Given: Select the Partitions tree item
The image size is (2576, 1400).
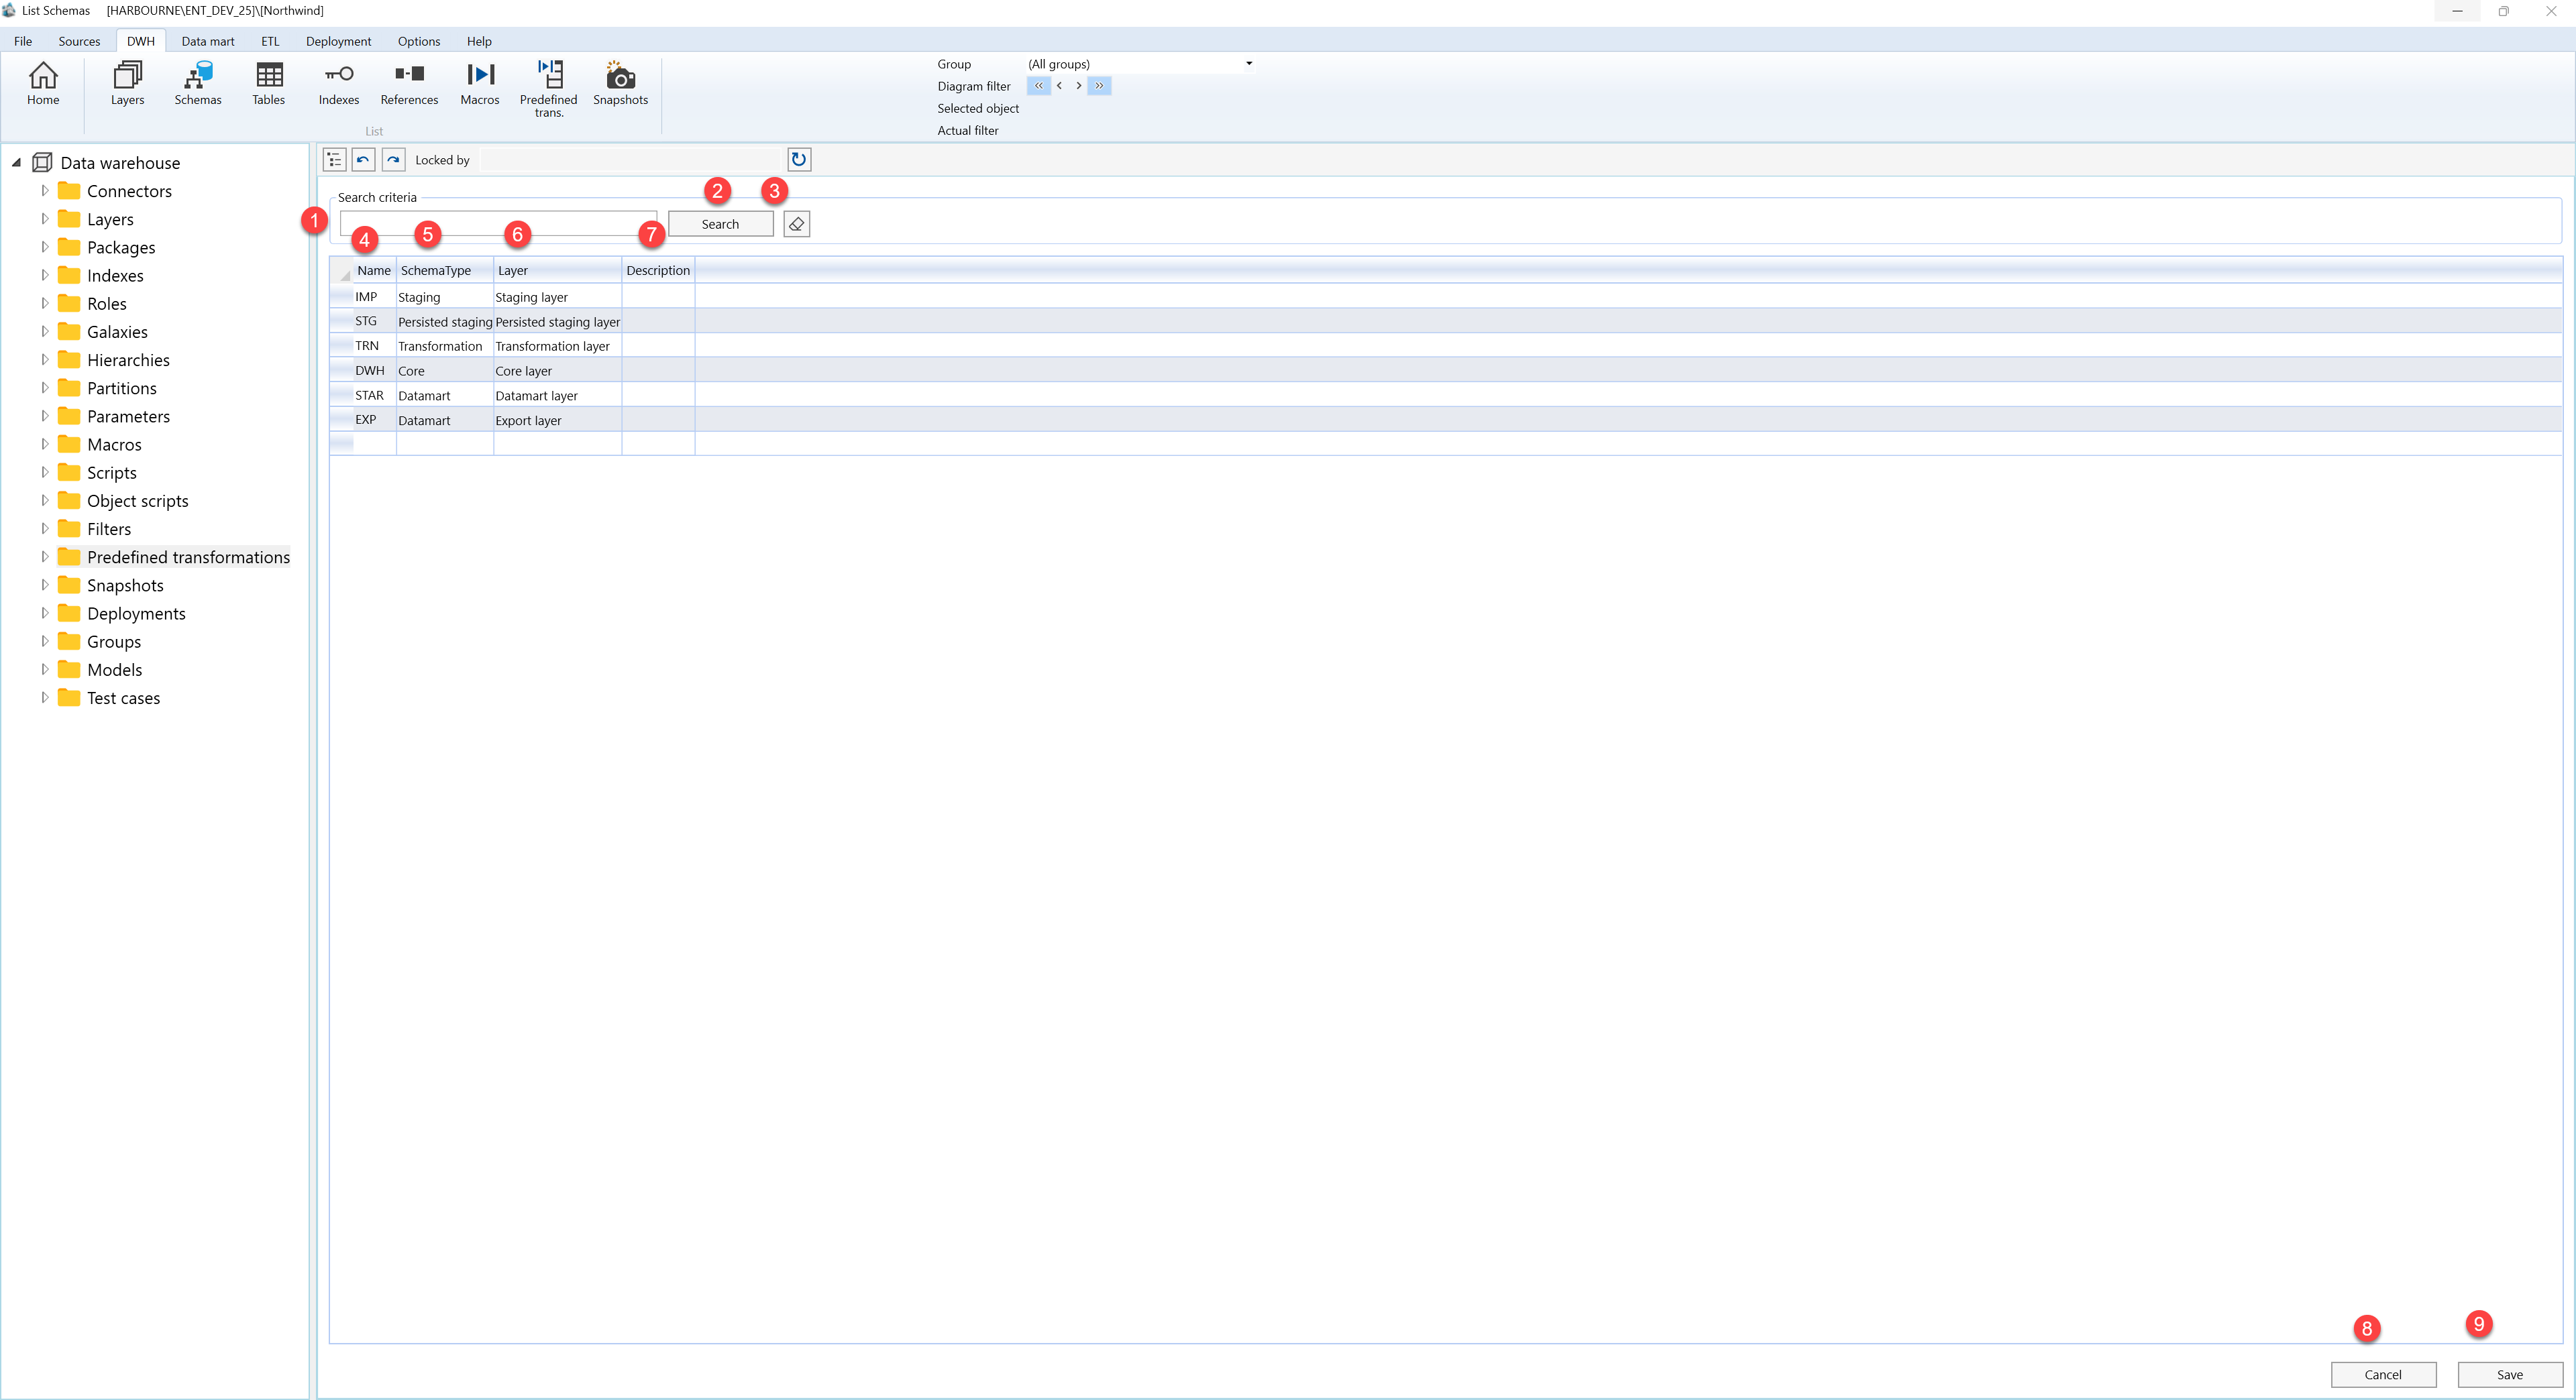Looking at the screenshot, I should (121, 388).
